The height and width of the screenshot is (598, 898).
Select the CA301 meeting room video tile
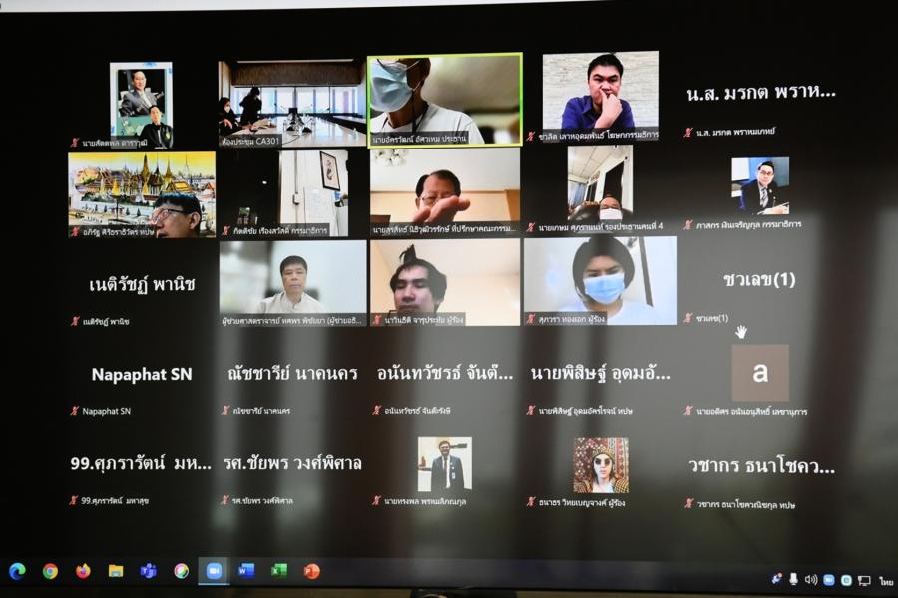click(292, 103)
